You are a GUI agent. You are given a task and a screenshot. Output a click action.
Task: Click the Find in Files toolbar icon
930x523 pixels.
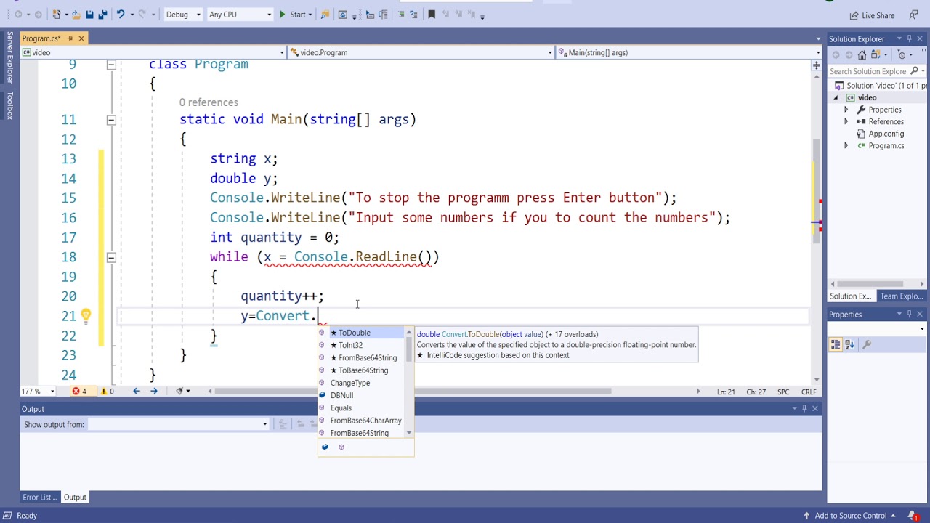(x=325, y=15)
